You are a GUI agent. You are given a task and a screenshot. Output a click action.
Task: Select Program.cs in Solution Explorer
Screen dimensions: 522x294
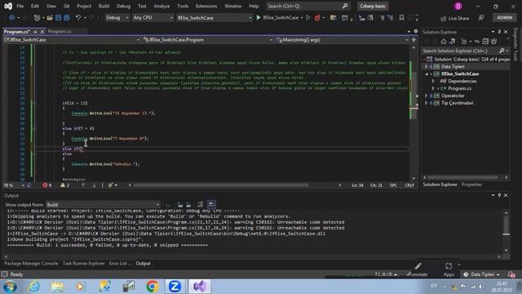pyautogui.click(x=459, y=88)
